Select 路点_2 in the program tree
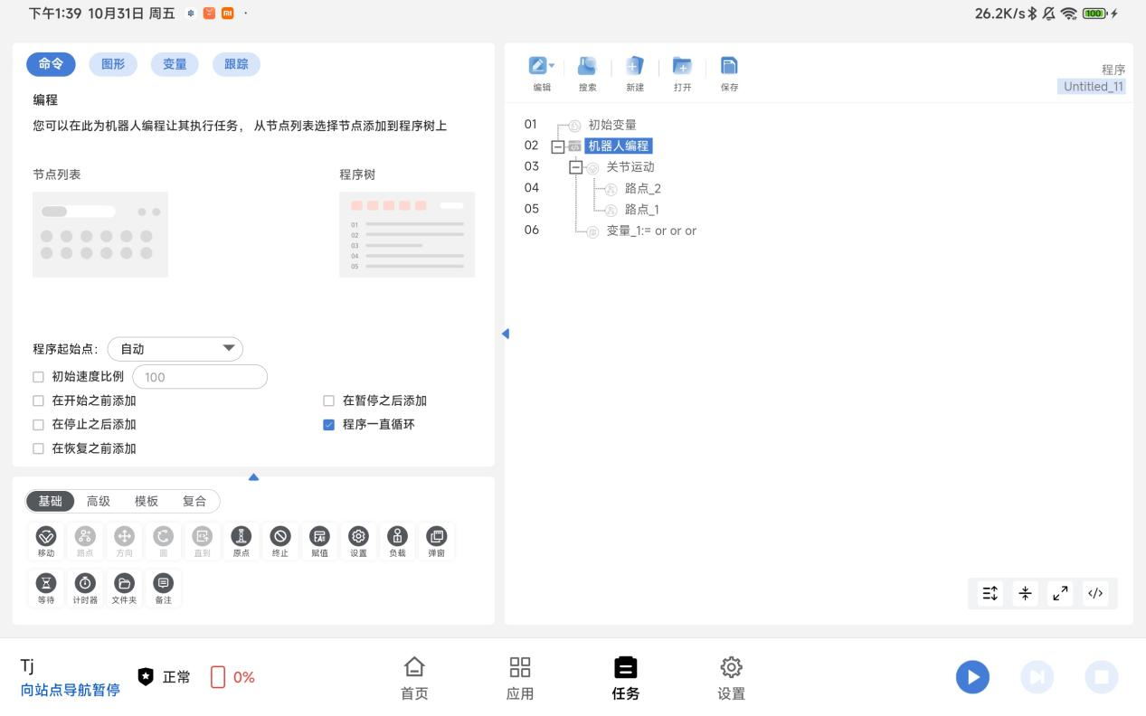1146x716 pixels. pyautogui.click(x=642, y=188)
